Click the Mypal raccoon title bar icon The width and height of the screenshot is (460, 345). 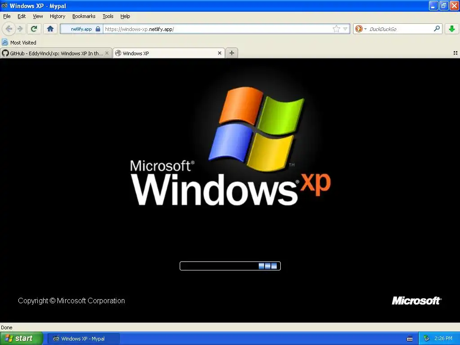pyautogui.click(x=4, y=5)
